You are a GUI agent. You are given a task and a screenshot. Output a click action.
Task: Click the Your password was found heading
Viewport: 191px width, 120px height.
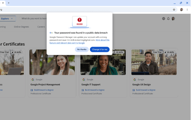click(x=81, y=33)
